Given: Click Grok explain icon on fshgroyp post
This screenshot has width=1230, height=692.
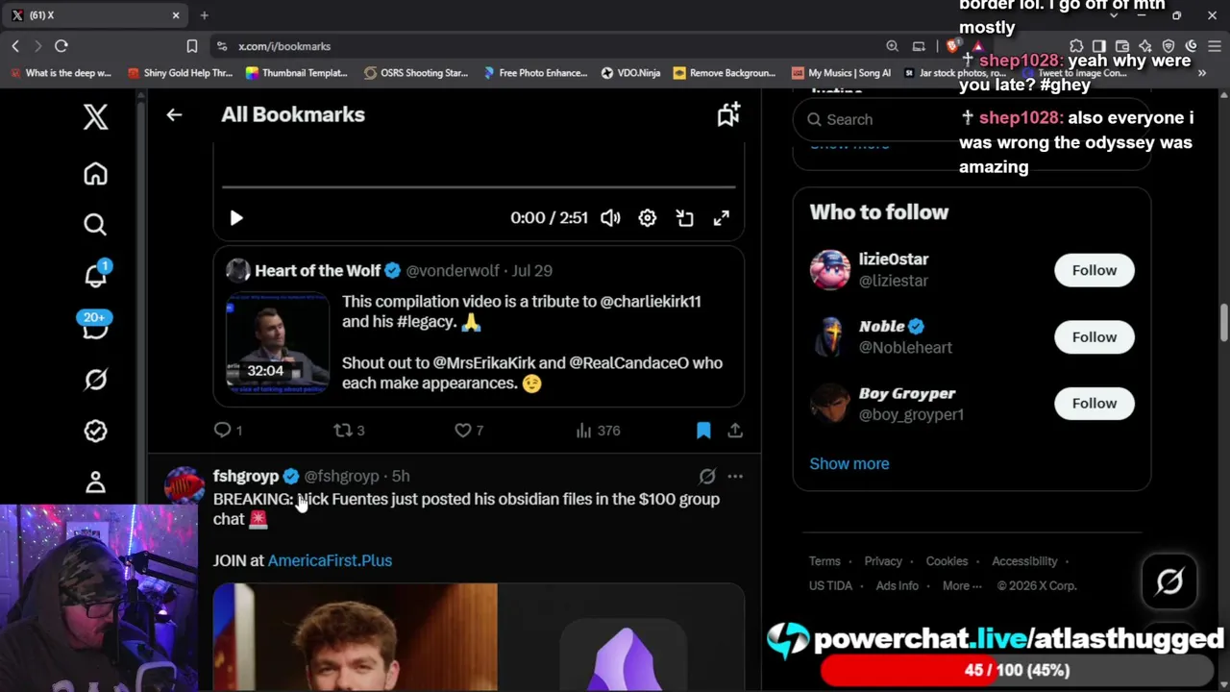Looking at the screenshot, I should pyautogui.click(x=707, y=476).
